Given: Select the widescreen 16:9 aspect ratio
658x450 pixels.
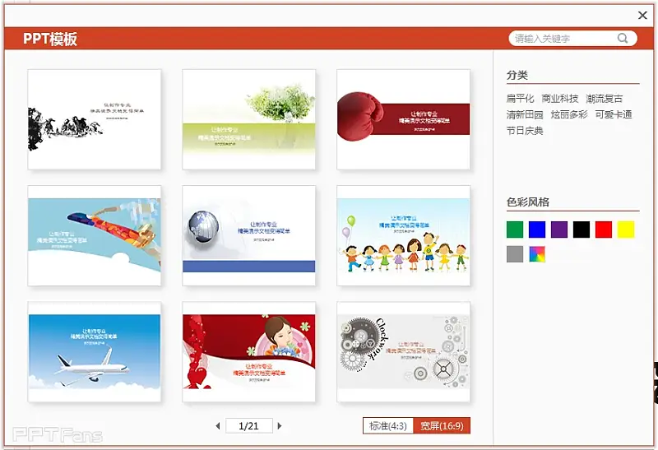Looking at the screenshot, I should coord(441,425).
